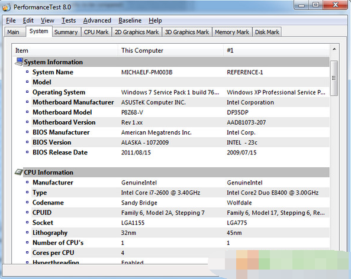
Task: Click the bullet icon beside System Name
Action: tap(27, 72)
